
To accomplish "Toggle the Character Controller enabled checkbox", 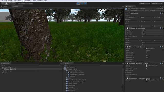I will 129,28.
